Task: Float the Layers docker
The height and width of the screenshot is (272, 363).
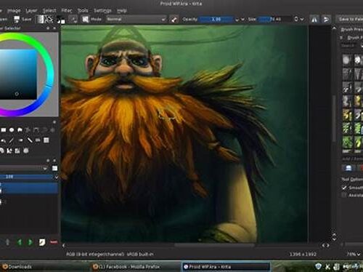Action: click(x=48, y=161)
